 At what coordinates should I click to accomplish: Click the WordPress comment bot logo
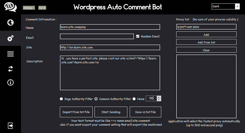click(x=11, y=7)
